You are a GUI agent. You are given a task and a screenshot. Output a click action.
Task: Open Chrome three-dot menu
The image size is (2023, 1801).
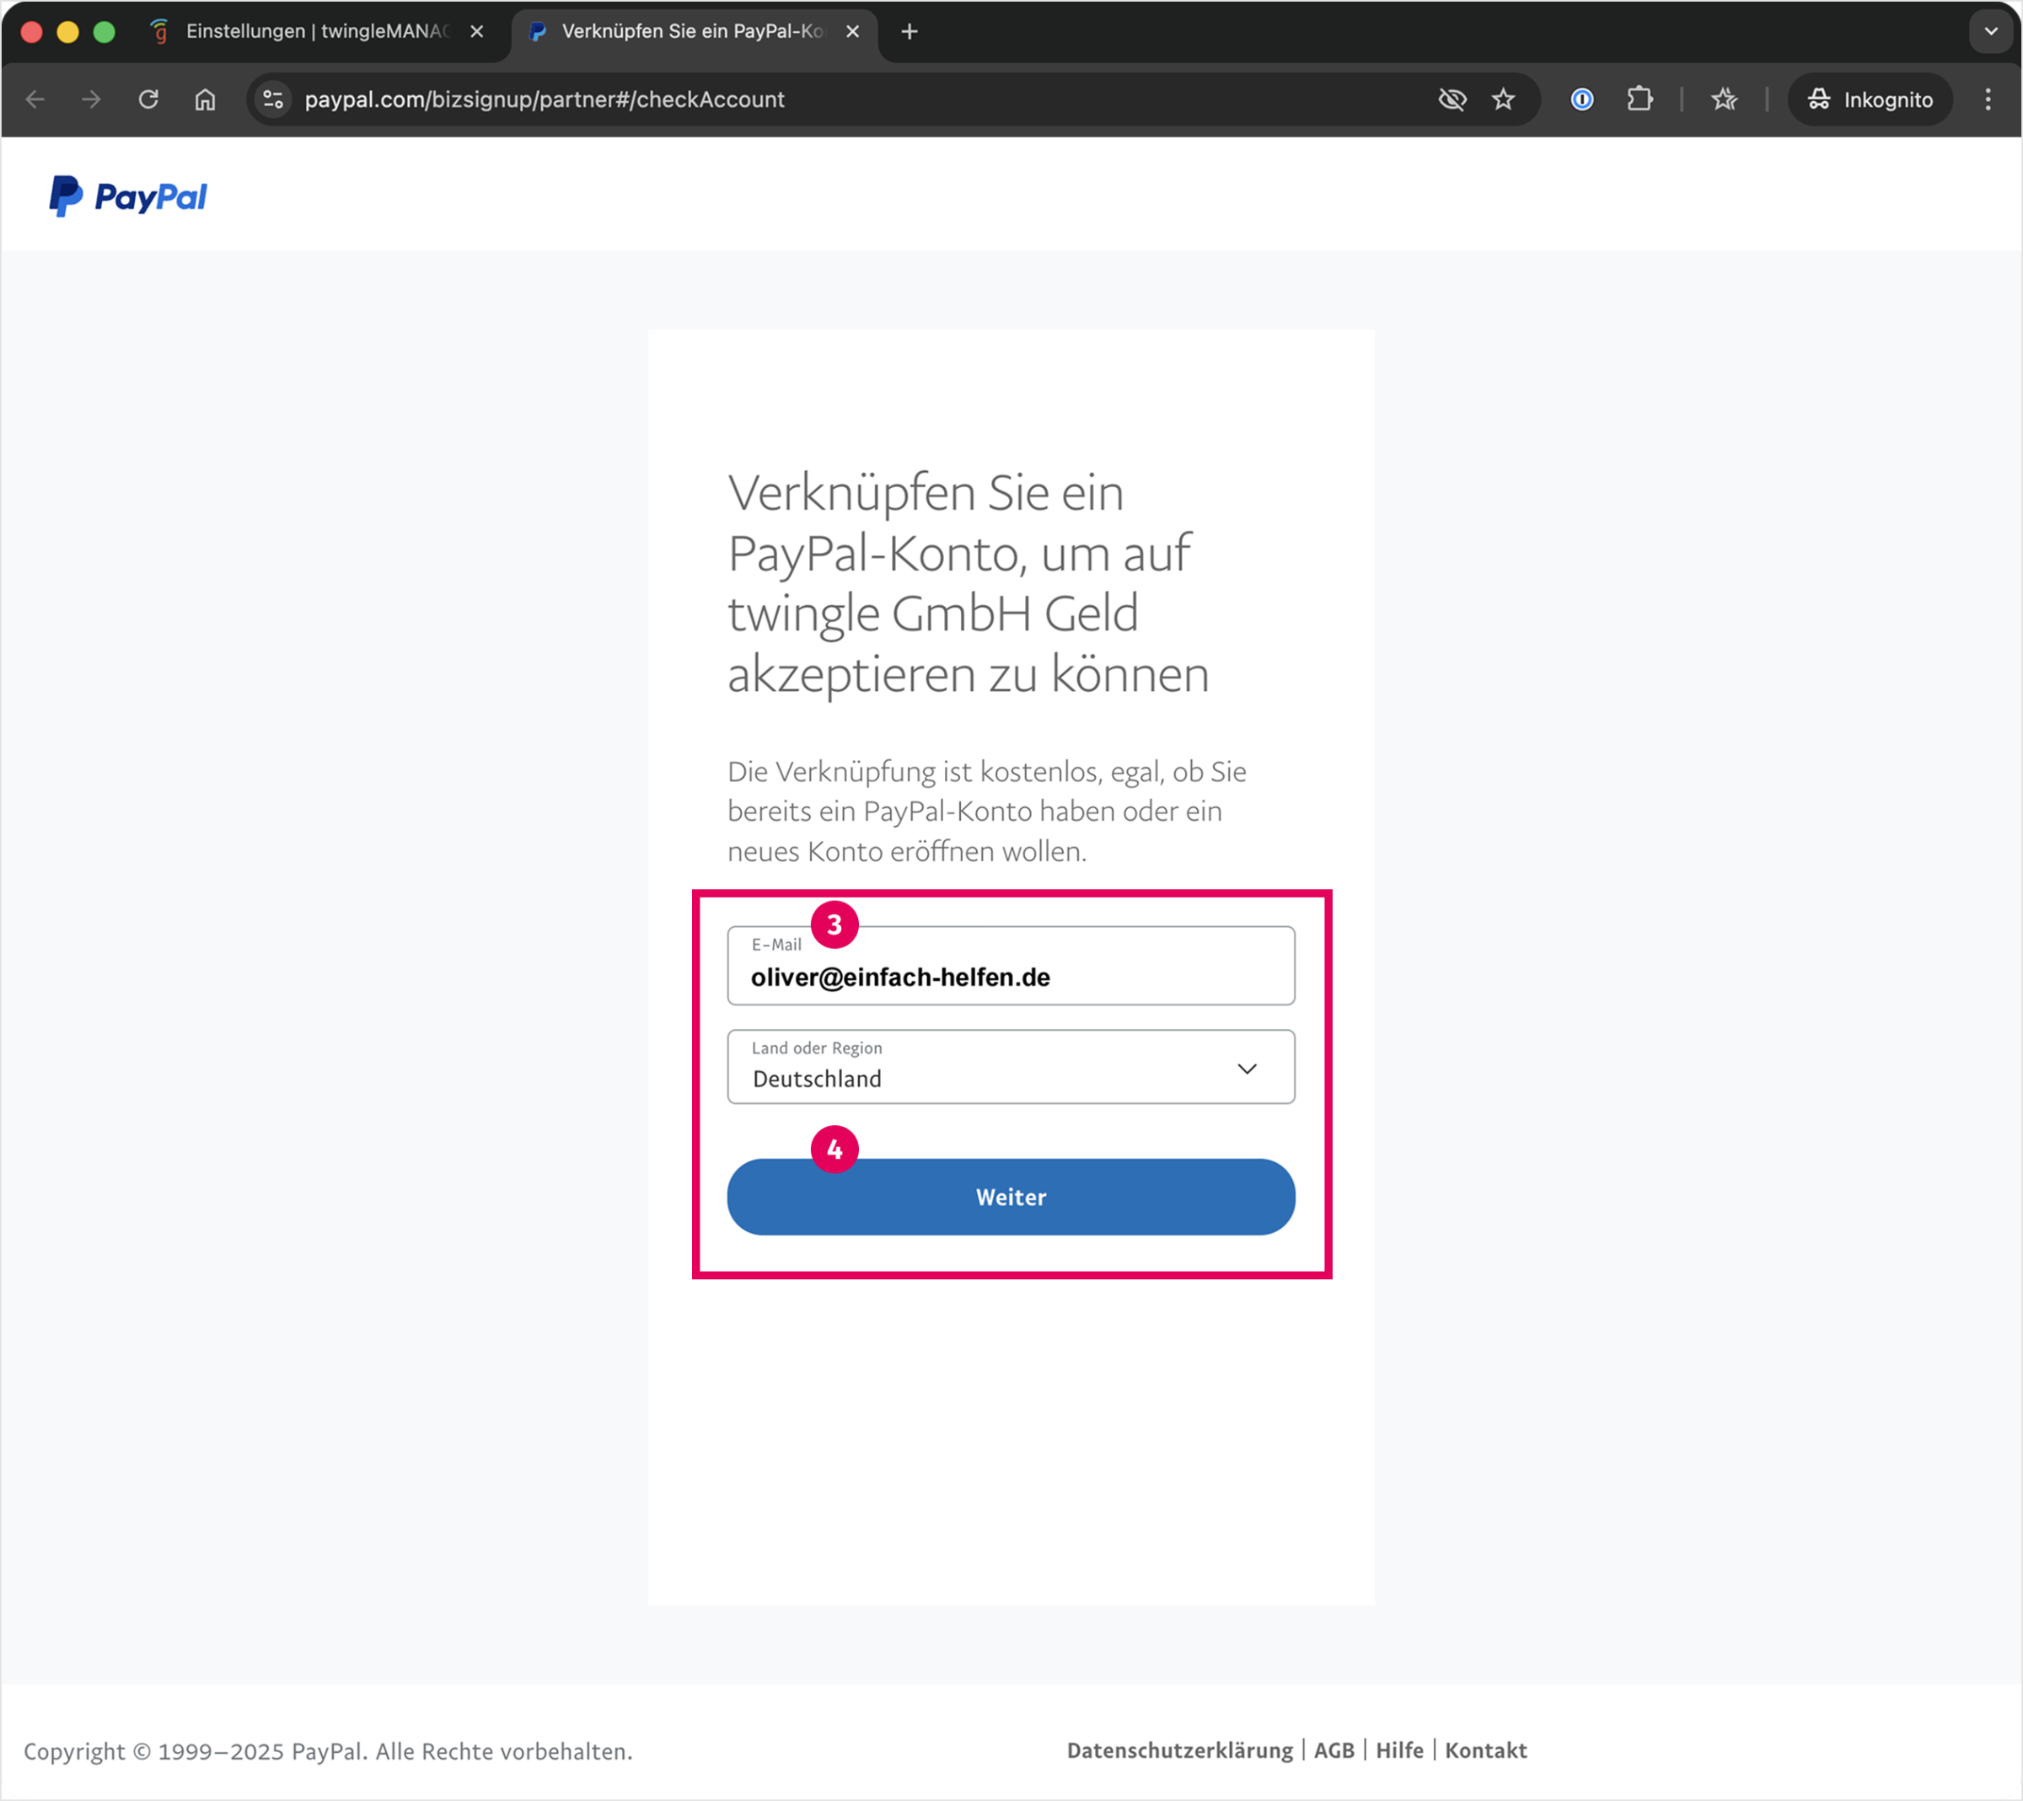pos(1988,99)
